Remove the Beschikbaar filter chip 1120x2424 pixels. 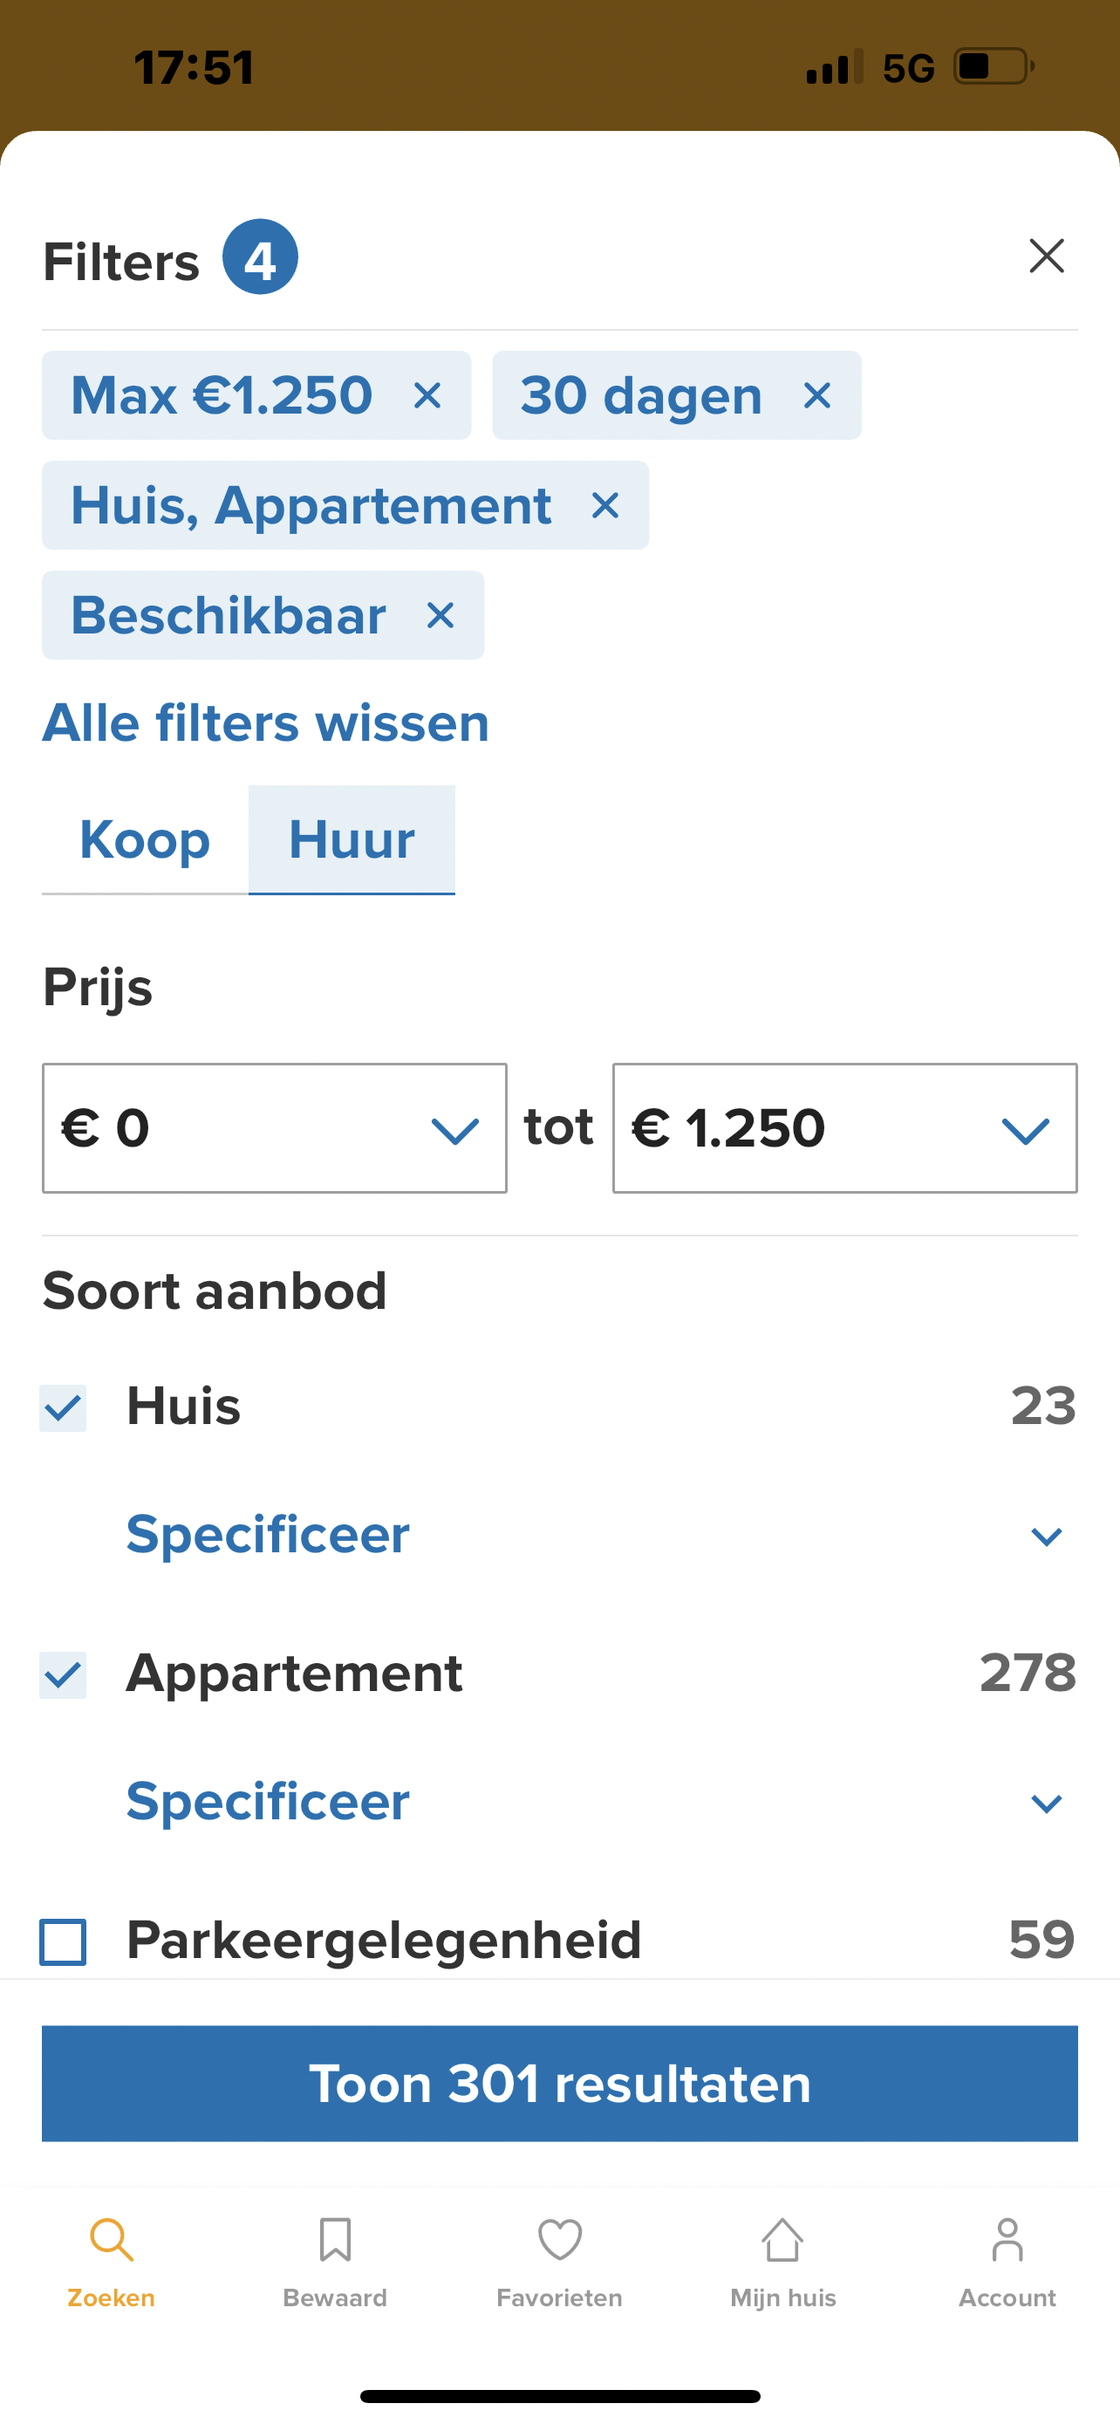tap(440, 615)
